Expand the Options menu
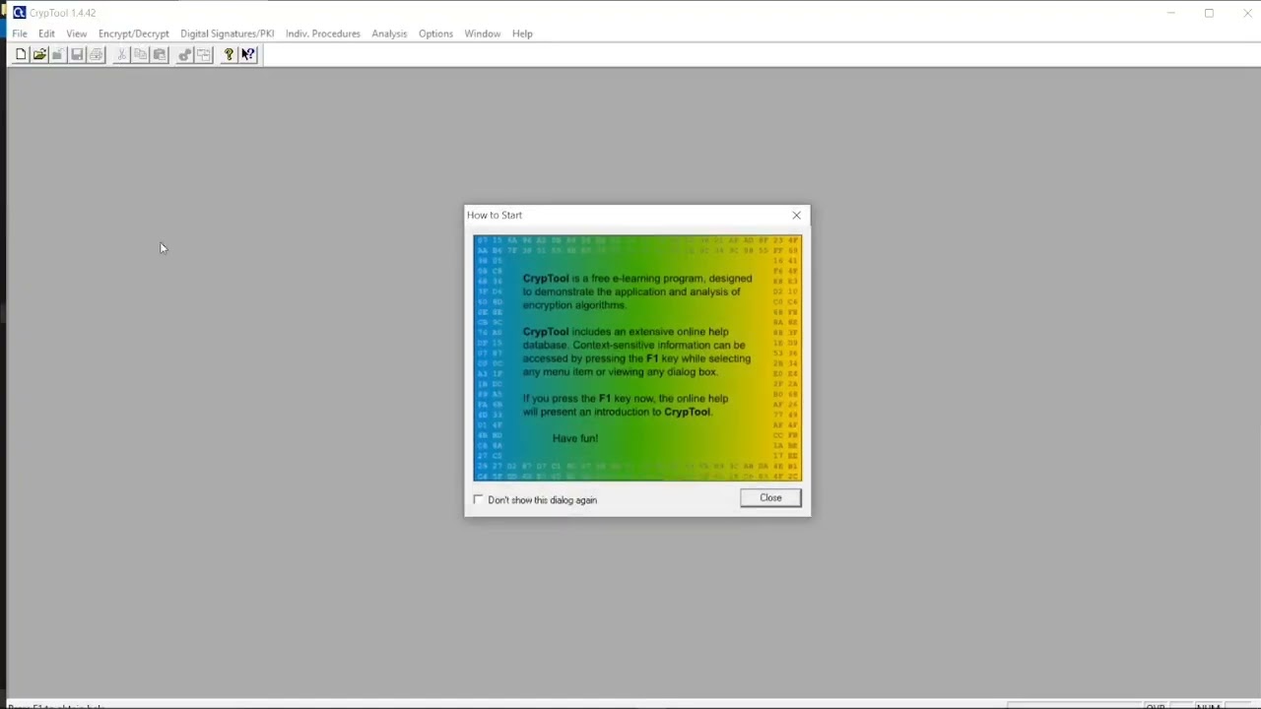Screen dimensions: 1261x709 pyautogui.click(x=435, y=33)
